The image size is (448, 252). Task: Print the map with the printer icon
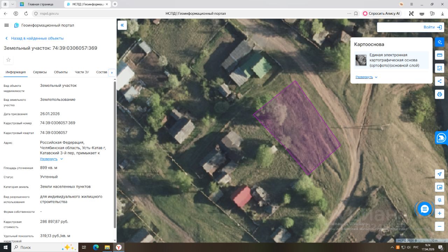pos(440,94)
